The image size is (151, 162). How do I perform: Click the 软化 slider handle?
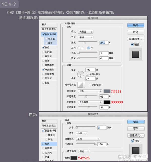coord(78,58)
